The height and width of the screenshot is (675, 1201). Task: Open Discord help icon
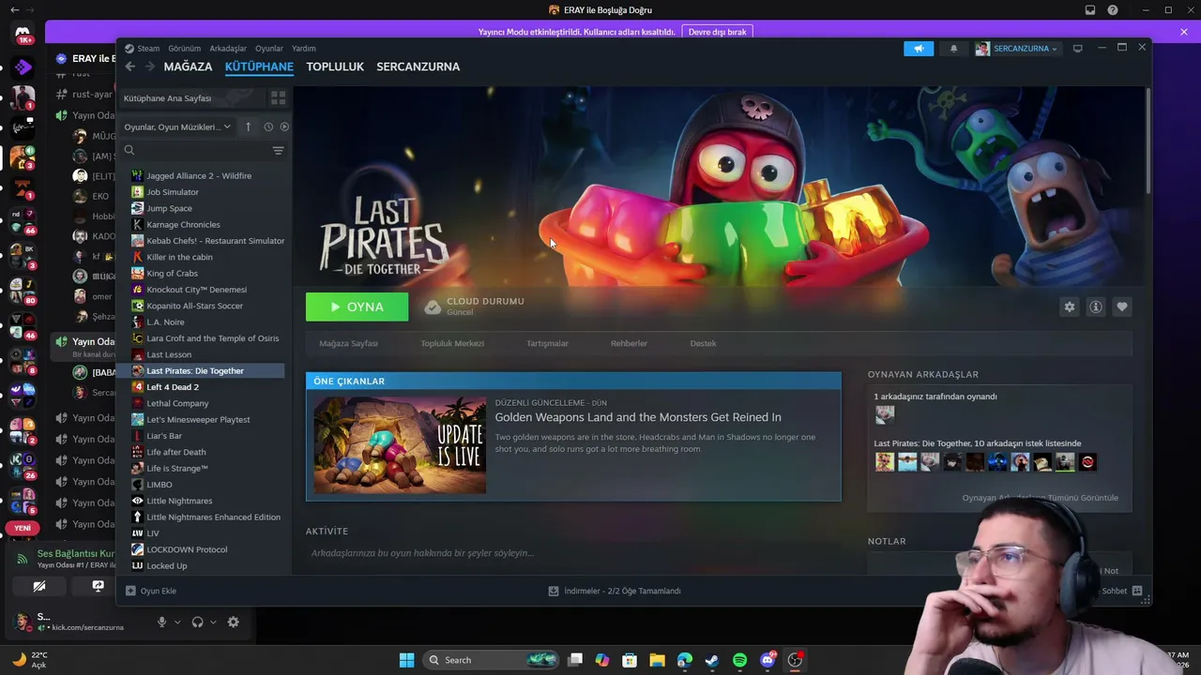[1113, 10]
